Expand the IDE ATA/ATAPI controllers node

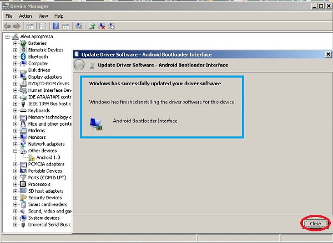click(x=15, y=97)
